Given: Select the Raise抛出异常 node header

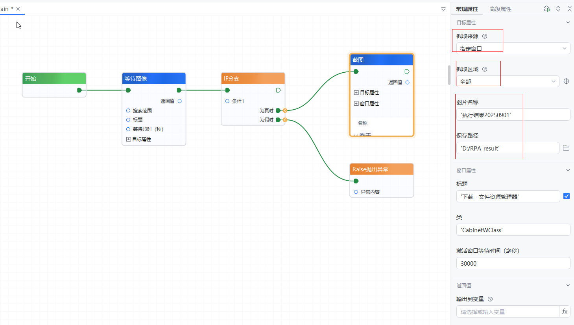Looking at the screenshot, I should (381, 169).
